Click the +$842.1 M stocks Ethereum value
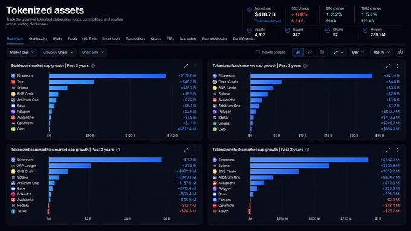Screen dimensions: 411x231 click(390, 160)
